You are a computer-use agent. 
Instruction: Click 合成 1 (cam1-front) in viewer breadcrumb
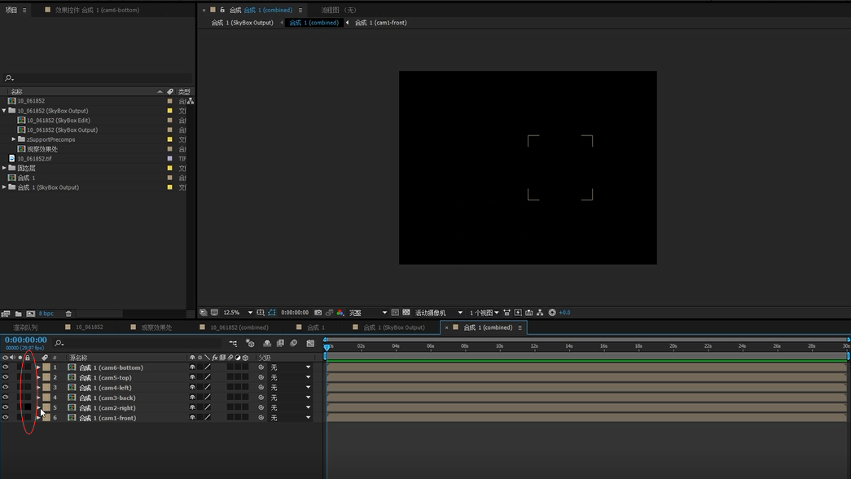(381, 23)
